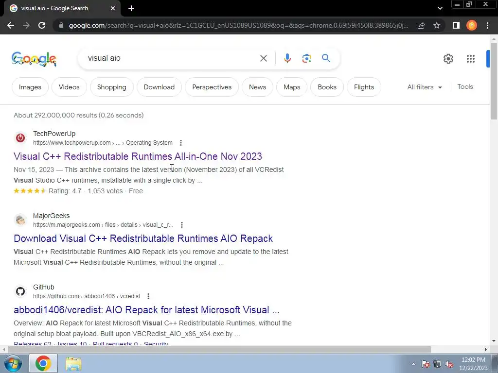This screenshot has width=498, height=373.
Task: Open the Chrome profile avatar
Action: pos(472,25)
